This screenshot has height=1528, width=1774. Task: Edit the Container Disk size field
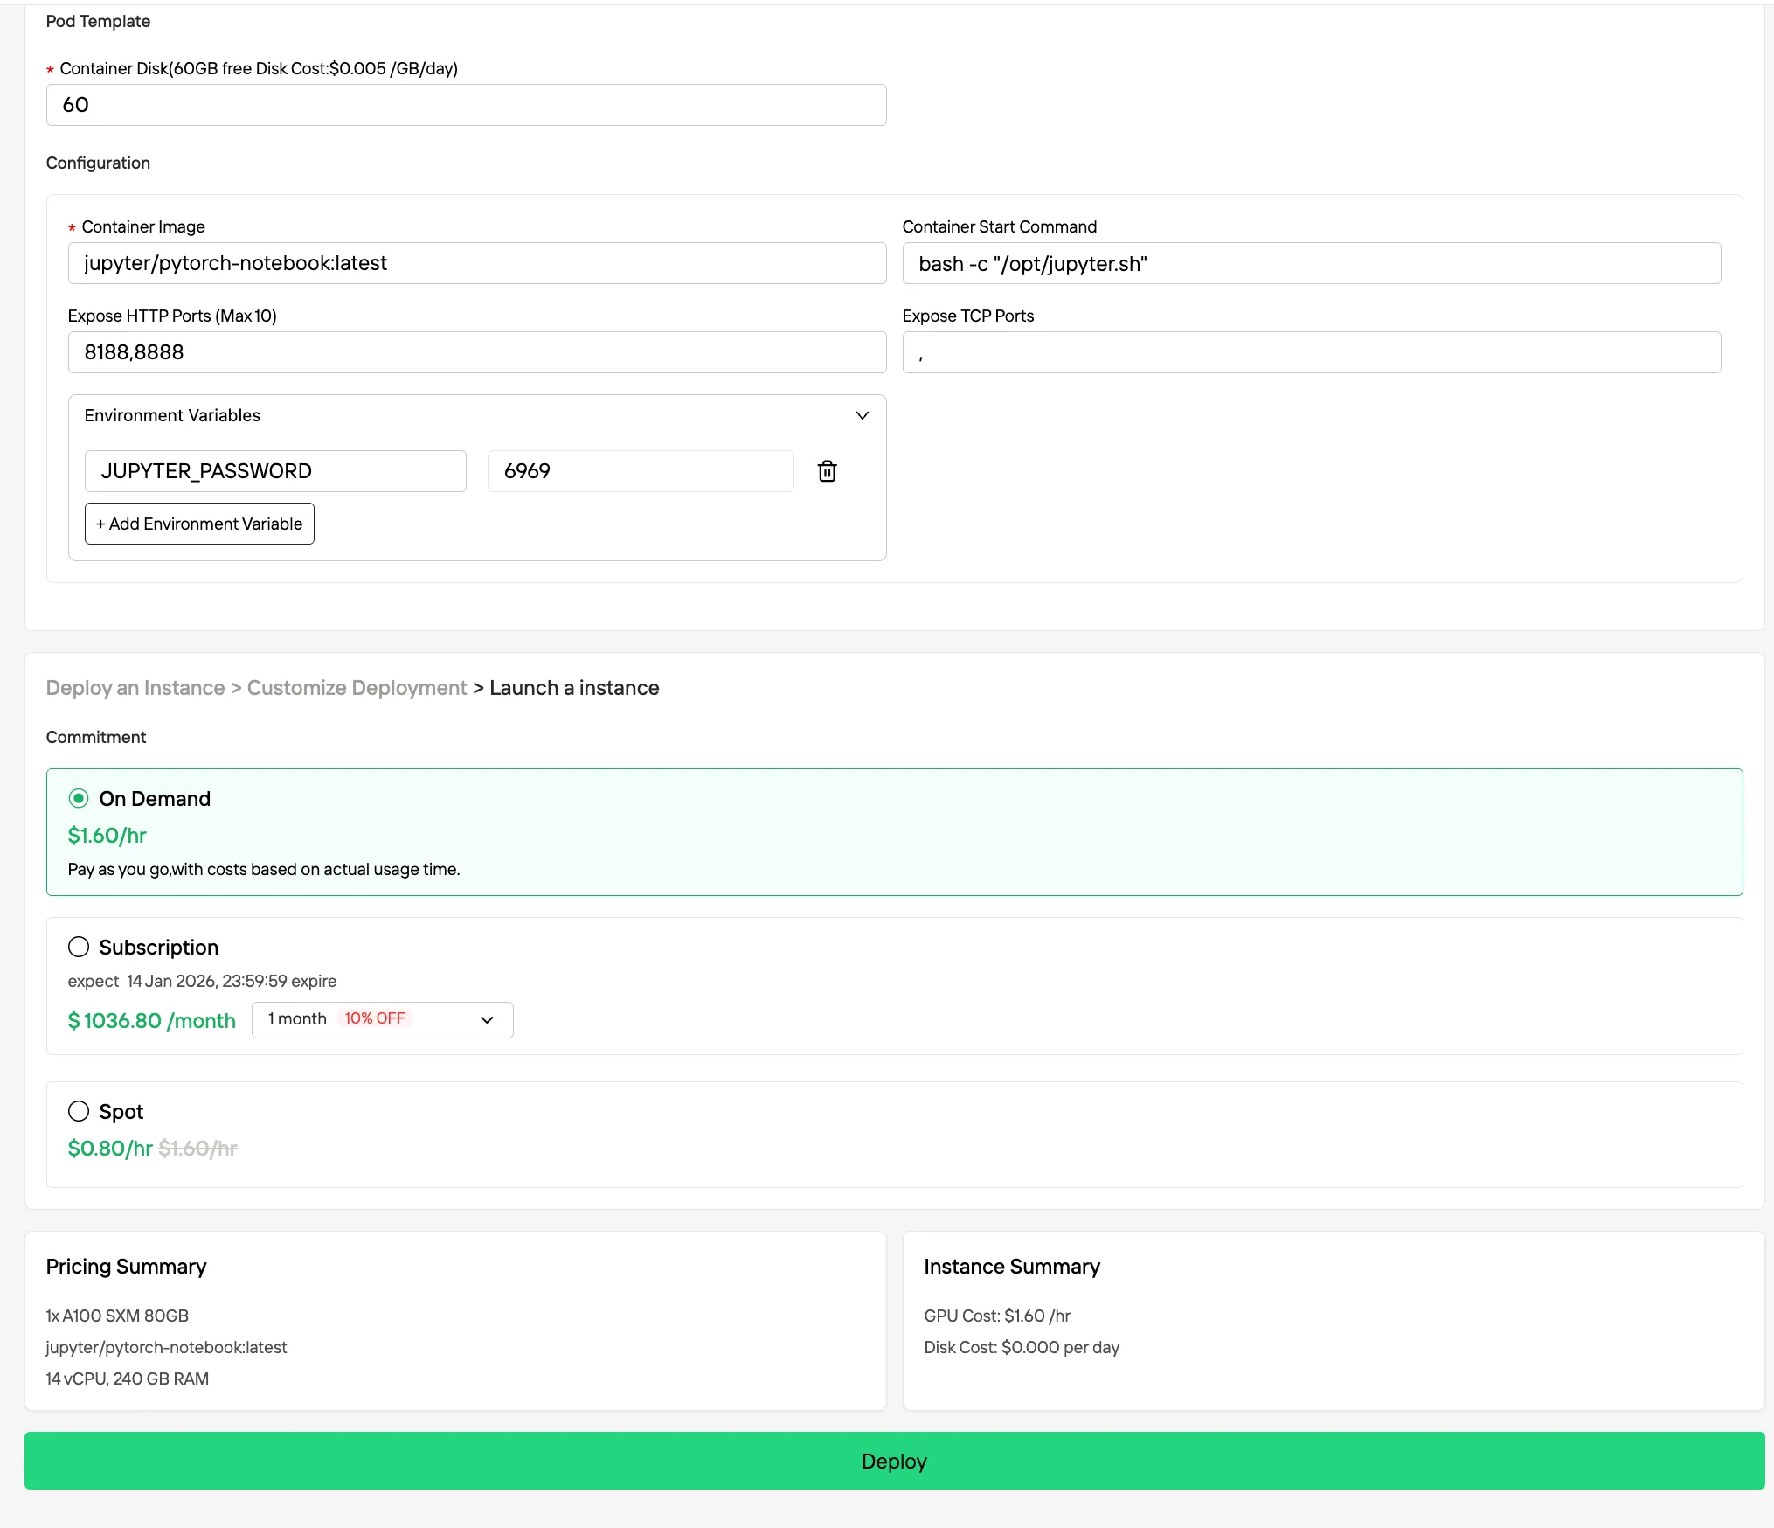pos(466,105)
